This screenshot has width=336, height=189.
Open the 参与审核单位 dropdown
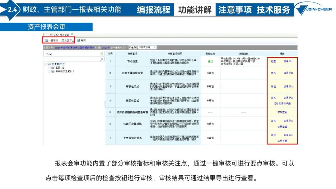(x=155, y=48)
